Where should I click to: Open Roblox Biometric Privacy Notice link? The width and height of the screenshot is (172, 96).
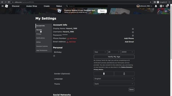(x=113, y=68)
